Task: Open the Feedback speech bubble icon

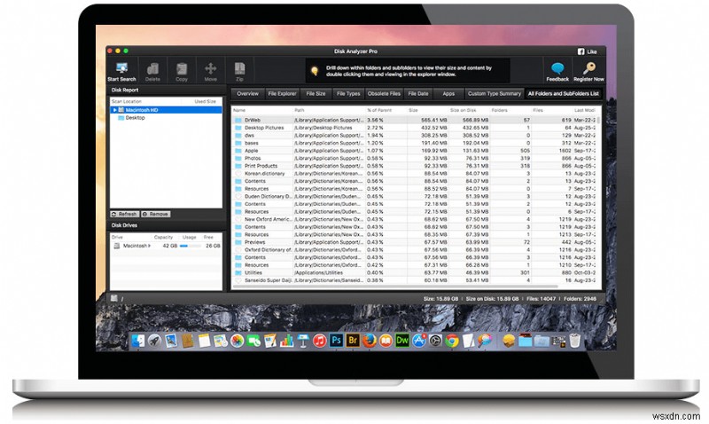Action: point(557,68)
